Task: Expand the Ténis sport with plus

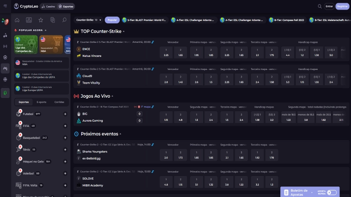Action: 65,149
